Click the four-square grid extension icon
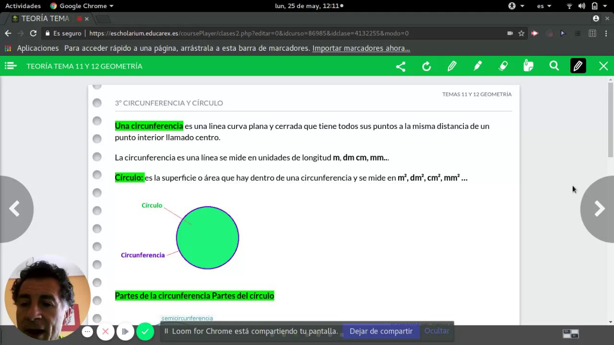This screenshot has height=345, width=614. [578, 33]
